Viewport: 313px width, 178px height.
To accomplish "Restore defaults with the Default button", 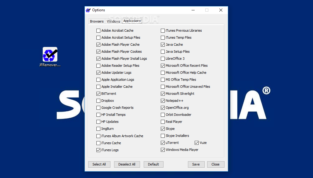I will [x=153, y=164].
